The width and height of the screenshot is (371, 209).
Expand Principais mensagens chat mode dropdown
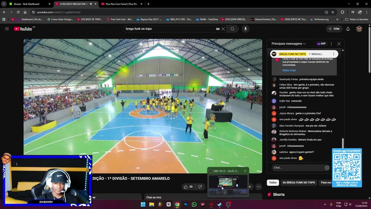tap(289, 44)
